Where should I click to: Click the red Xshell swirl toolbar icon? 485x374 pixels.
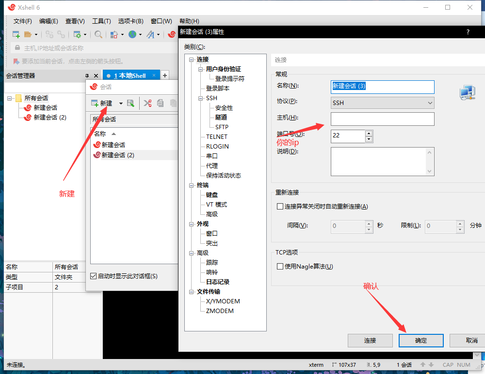(172, 34)
